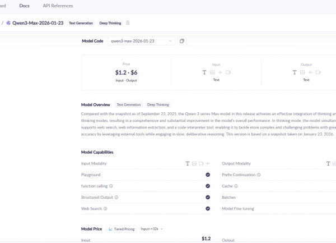Screen dimensions: 336x243
Task: Click the image type icon in the Input card
Action: [x=212, y=72]
